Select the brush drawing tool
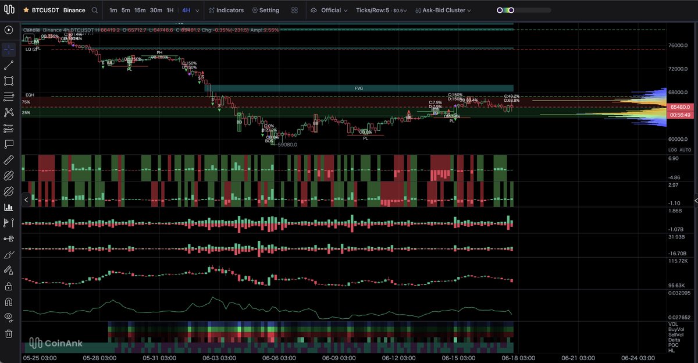 (x=9, y=254)
